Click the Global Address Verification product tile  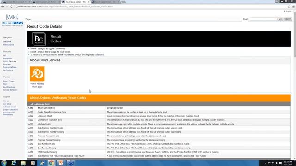tap(37, 74)
